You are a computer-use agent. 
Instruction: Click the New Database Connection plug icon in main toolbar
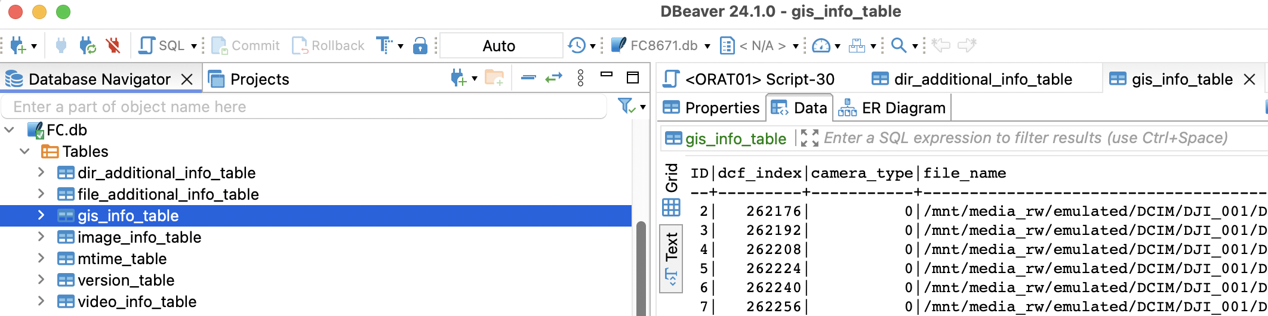click(18, 45)
